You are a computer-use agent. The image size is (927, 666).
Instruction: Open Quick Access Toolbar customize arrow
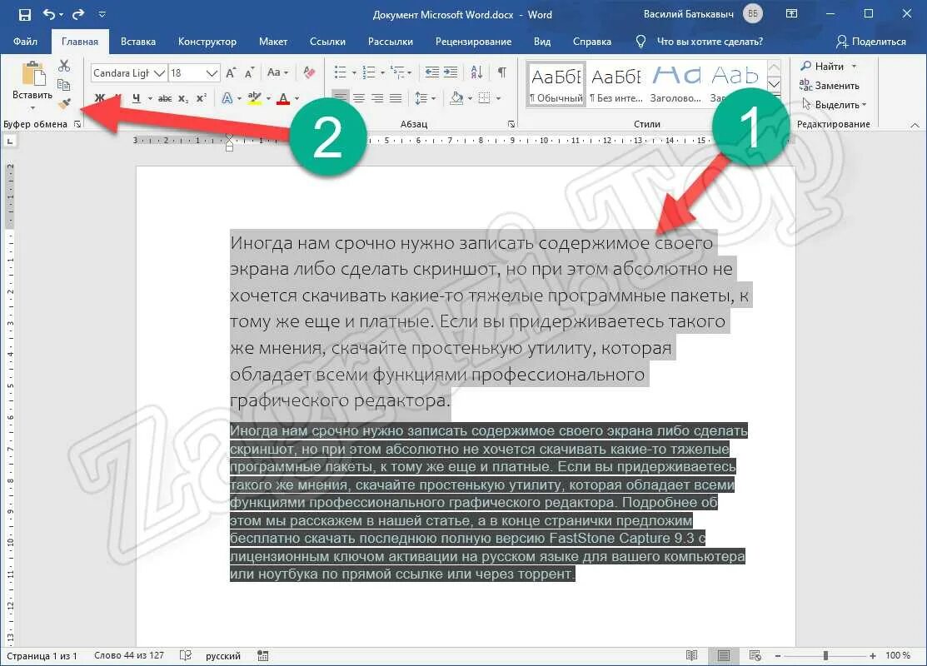[x=102, y=15]
